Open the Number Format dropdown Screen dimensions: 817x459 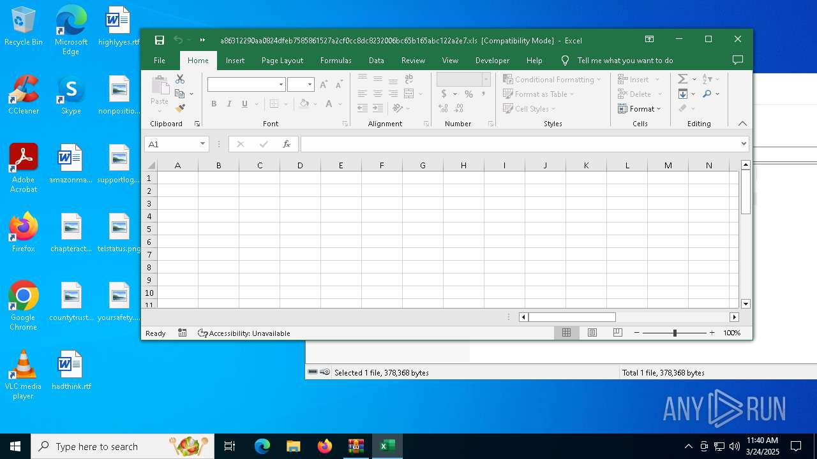[x=486, y=79]
